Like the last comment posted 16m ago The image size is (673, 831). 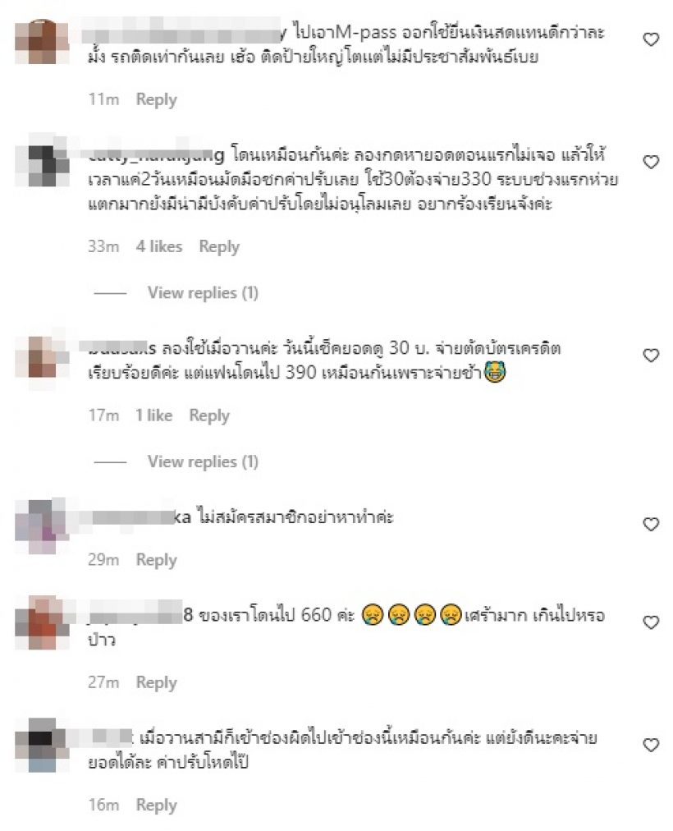(x=651, y=745)
